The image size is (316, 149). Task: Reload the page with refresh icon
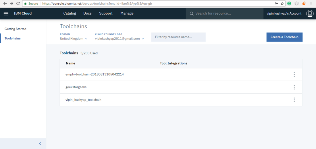[x=18, y=3]
